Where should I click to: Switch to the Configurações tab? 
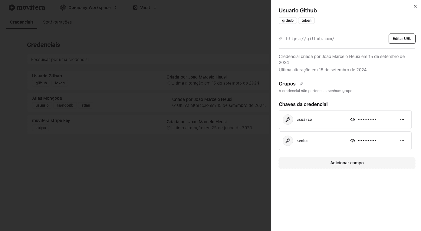click(x=57, y=22)
